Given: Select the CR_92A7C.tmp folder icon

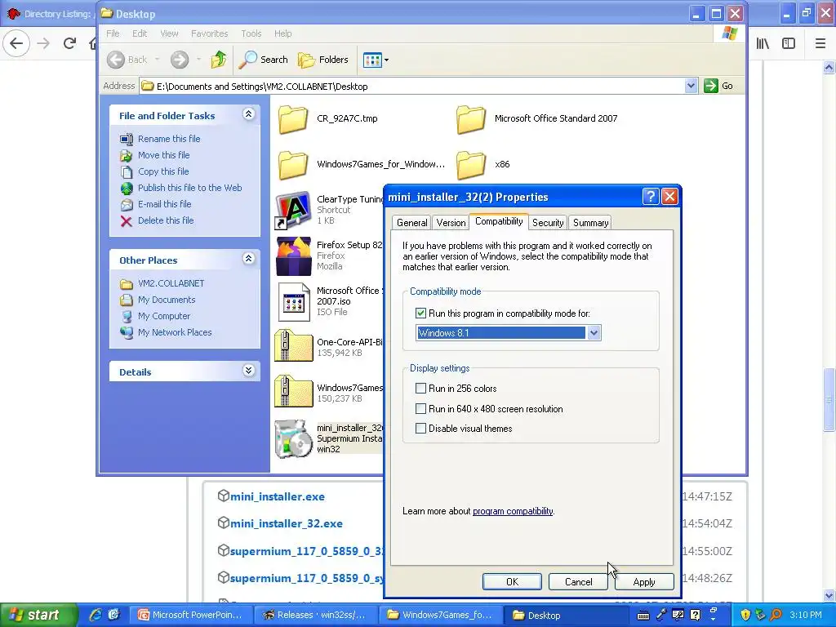Looking at the screenshot, I should (x=293, y=119).
